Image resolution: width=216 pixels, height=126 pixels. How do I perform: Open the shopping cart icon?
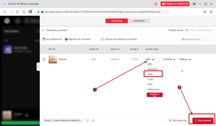pyautogui.click(x=204, y=12)
